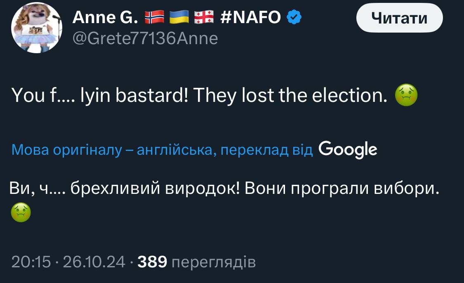
Task: Click the #NAFO hashtag in name
Action: pos(251,17)
